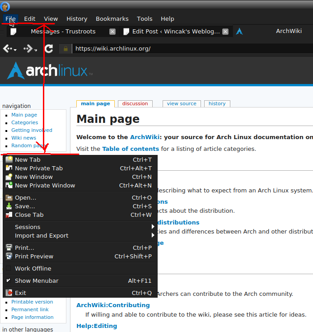Click the Open folder icon
The height and width of the screenshot is (332, 313).
click(9, 197)
